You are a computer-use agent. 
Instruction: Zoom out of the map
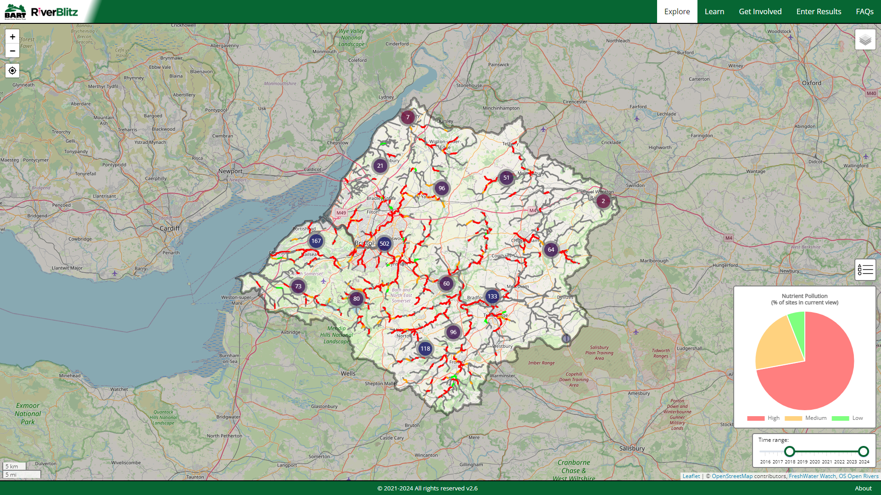12,51
